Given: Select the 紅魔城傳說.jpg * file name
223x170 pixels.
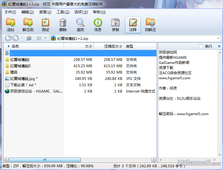Looking at the screenshot, I should (24, 79).
